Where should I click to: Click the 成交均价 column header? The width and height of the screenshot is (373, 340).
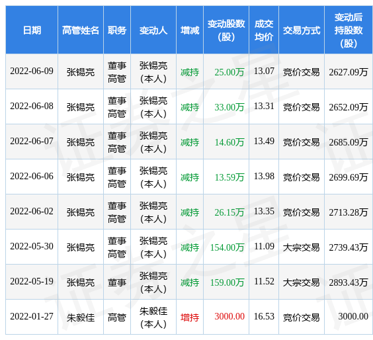pyautogui.click(x=264, y=30)
